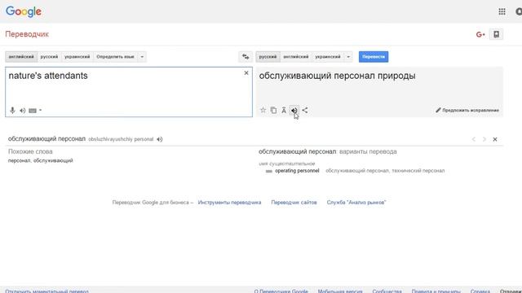Listen to the translated text
Viewport: 522px width, 293px height.
pyautogui.click(x=294, y=111)
